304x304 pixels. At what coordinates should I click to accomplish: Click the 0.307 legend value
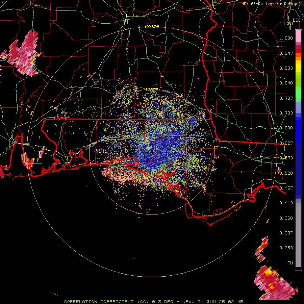(x=286, y=233)
